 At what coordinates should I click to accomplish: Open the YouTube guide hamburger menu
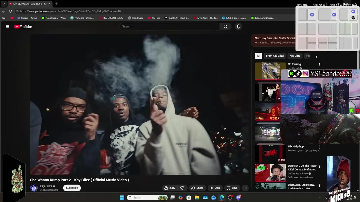point(8,27)
